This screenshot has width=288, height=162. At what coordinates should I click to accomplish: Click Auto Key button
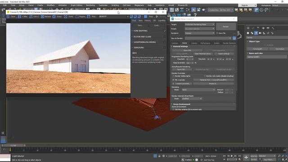click(x=254, y=156)
